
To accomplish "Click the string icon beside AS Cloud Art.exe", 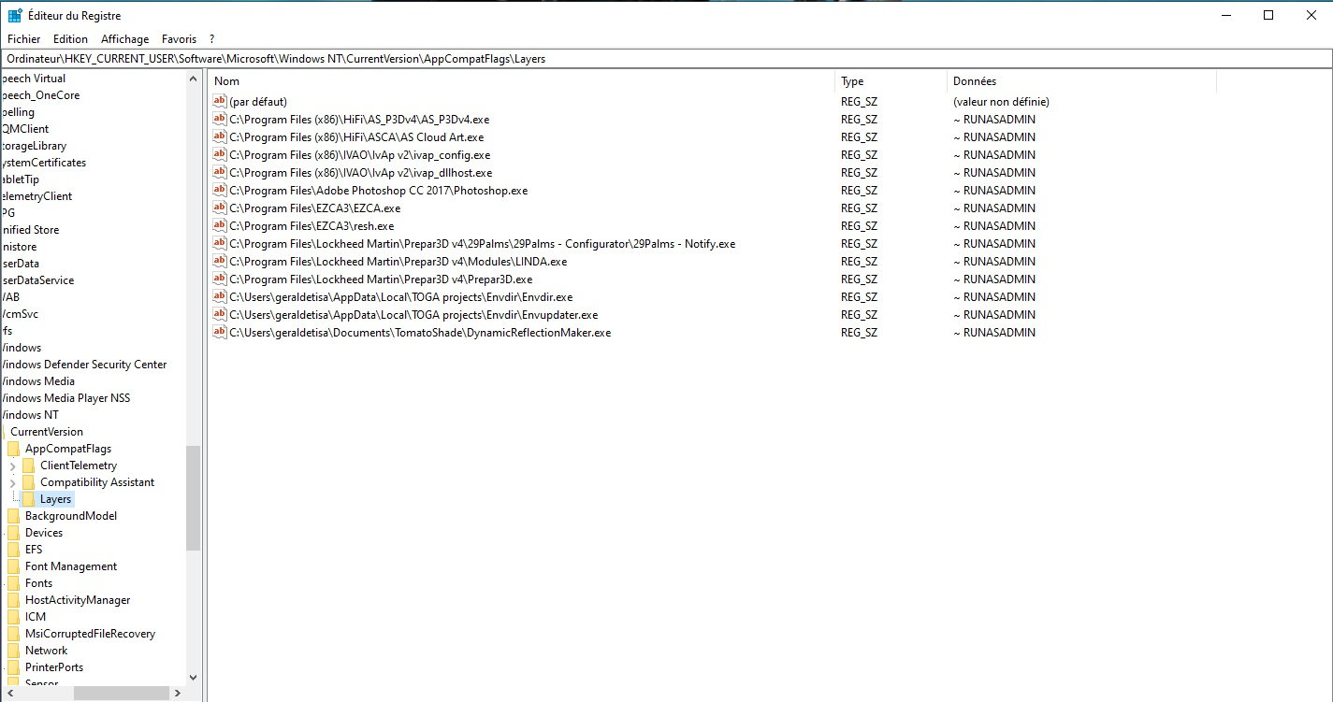I will tap(220, 136).
